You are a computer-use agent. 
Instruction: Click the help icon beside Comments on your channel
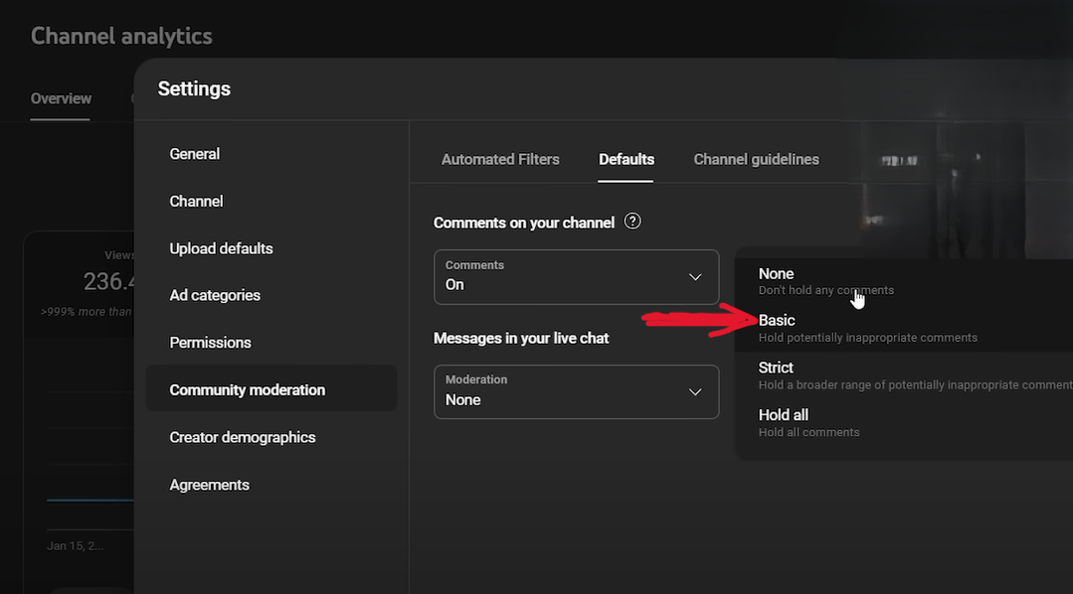tap(632, 222)
